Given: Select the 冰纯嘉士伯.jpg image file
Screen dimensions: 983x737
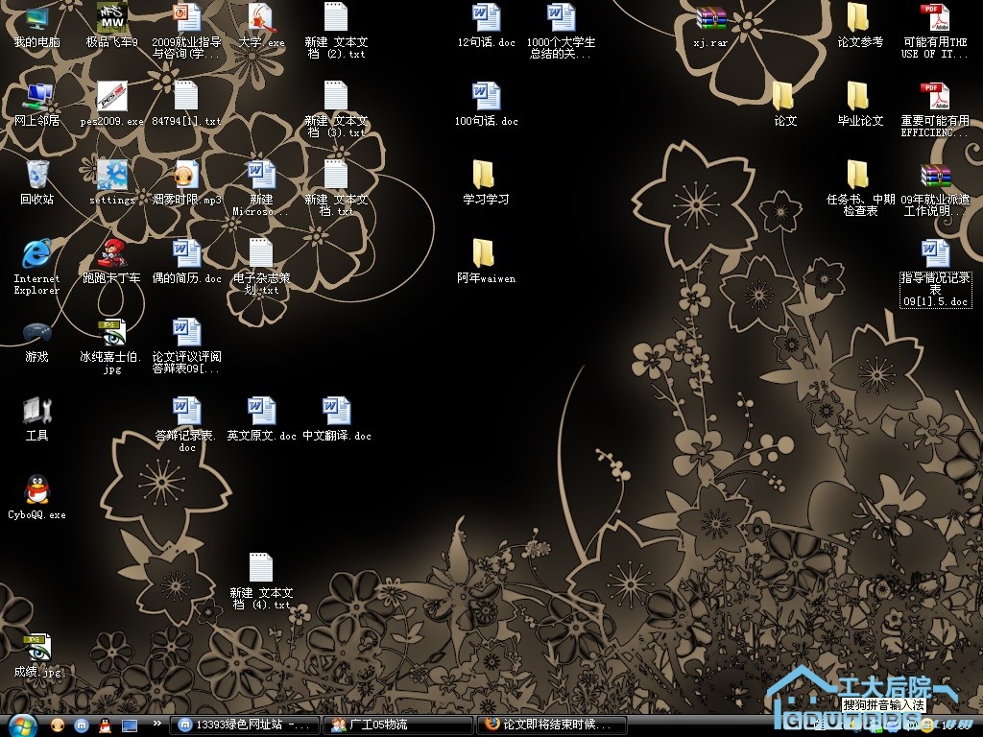Looking at the screenshot, I should pos(112,334).
